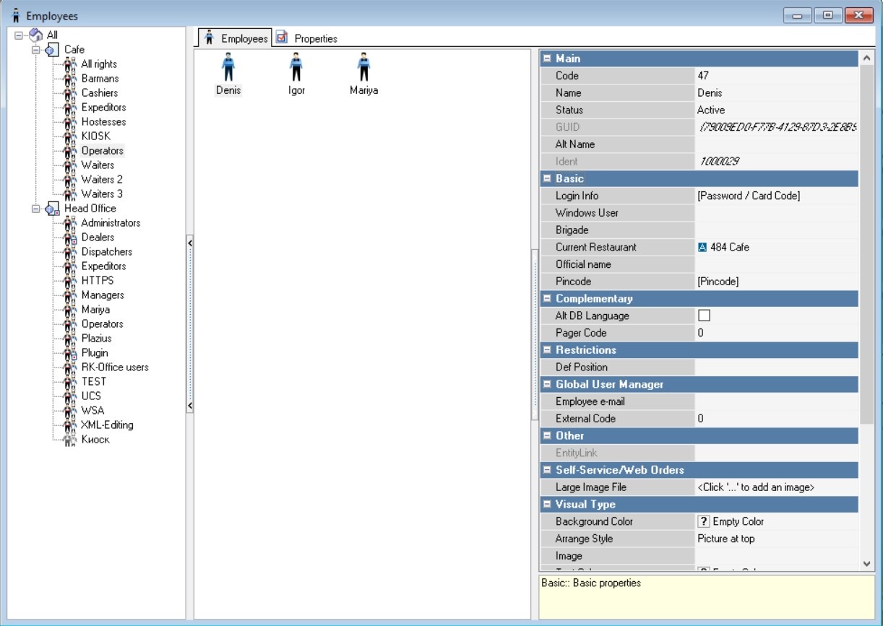
Task: Collapse the Main properties section
Action: [547, 58]
